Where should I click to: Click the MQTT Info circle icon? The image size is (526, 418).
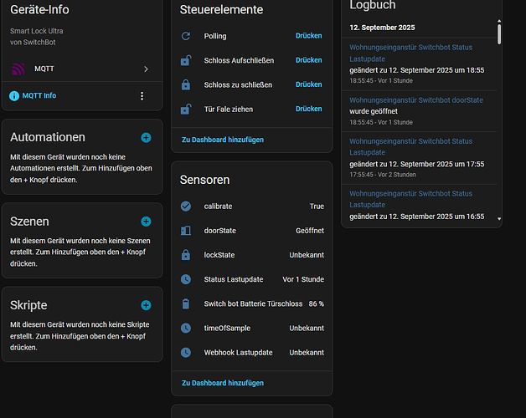14,96
